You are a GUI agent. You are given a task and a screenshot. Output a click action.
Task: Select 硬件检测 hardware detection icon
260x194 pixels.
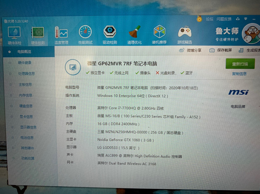[38, 36]
